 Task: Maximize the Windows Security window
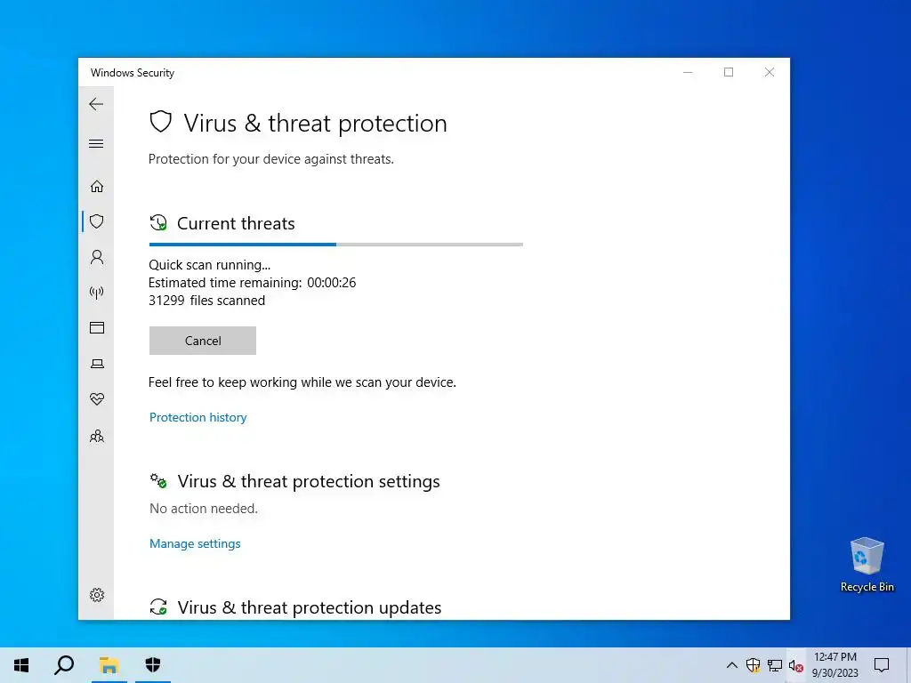tap(729, 72)
